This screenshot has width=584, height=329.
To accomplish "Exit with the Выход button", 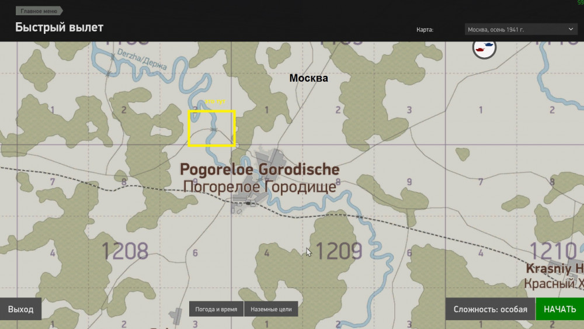I will (x=20, y=309).
